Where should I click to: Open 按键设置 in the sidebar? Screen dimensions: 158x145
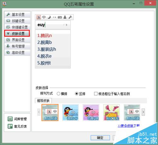point(17,21)
